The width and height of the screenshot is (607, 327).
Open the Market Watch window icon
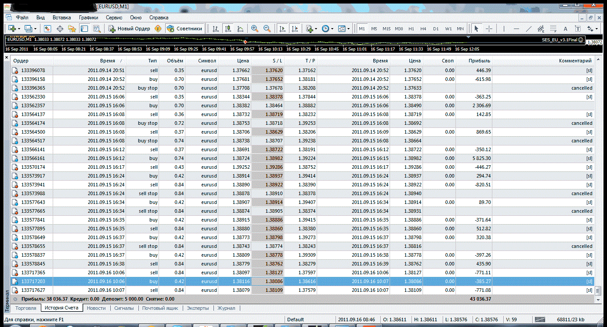(x=47, y=29)
